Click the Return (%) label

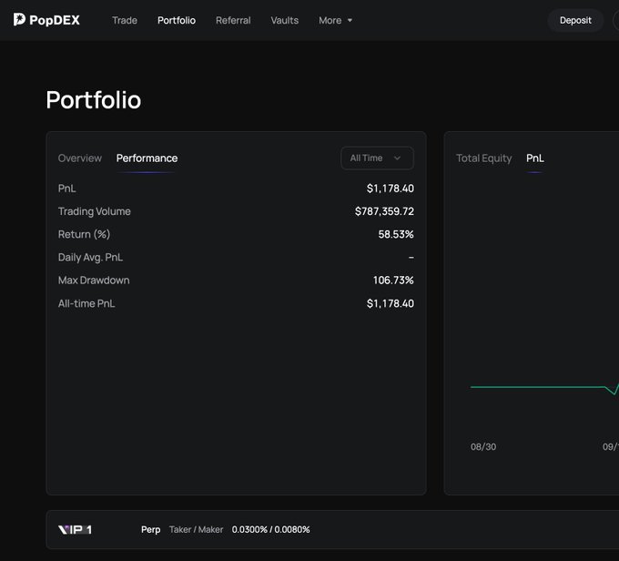pos(84,234)
